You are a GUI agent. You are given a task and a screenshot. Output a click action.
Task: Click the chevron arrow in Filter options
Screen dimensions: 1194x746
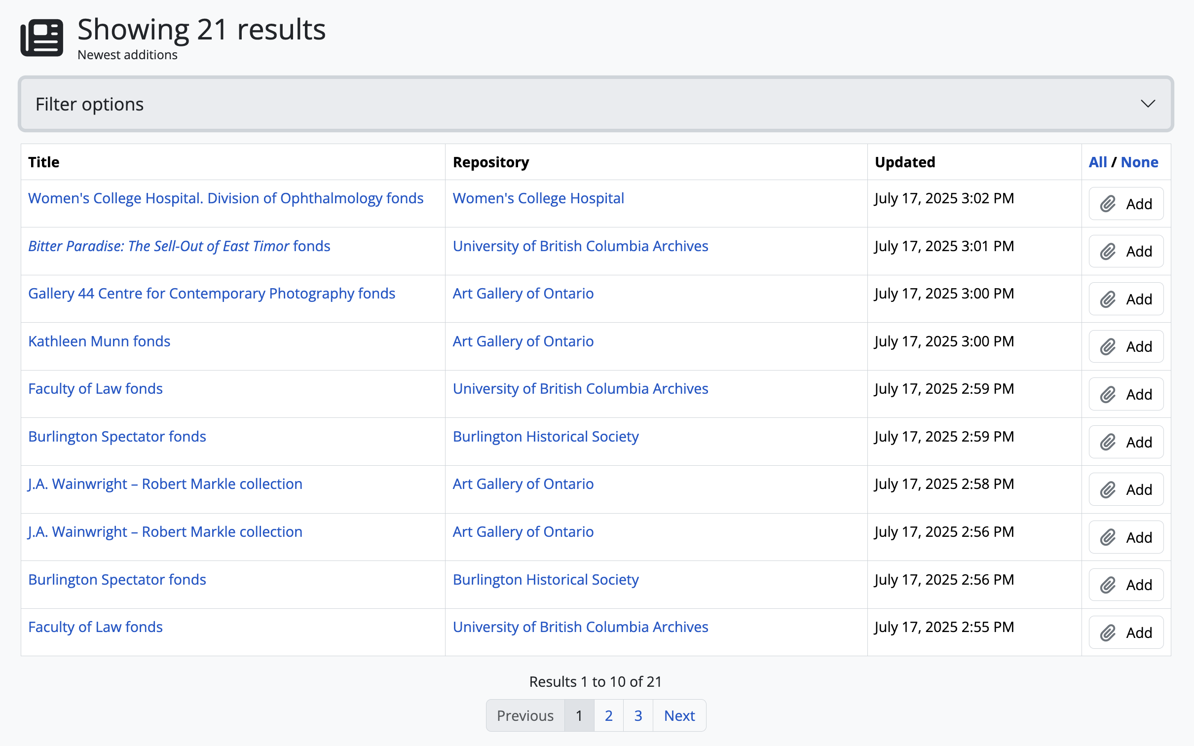click(1148, 104)
